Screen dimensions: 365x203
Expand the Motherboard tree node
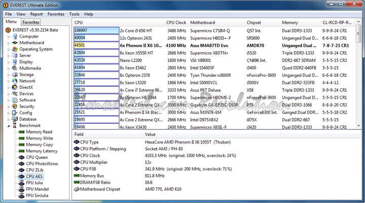(9, 43)
